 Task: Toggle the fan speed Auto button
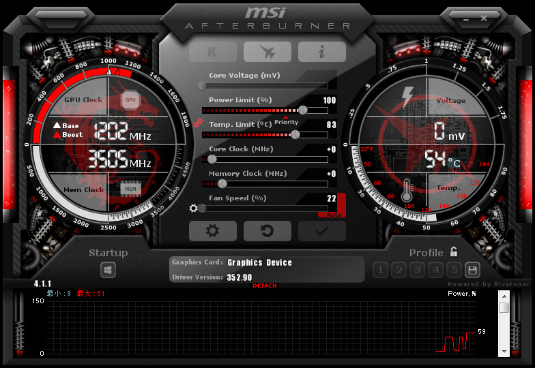334,215
